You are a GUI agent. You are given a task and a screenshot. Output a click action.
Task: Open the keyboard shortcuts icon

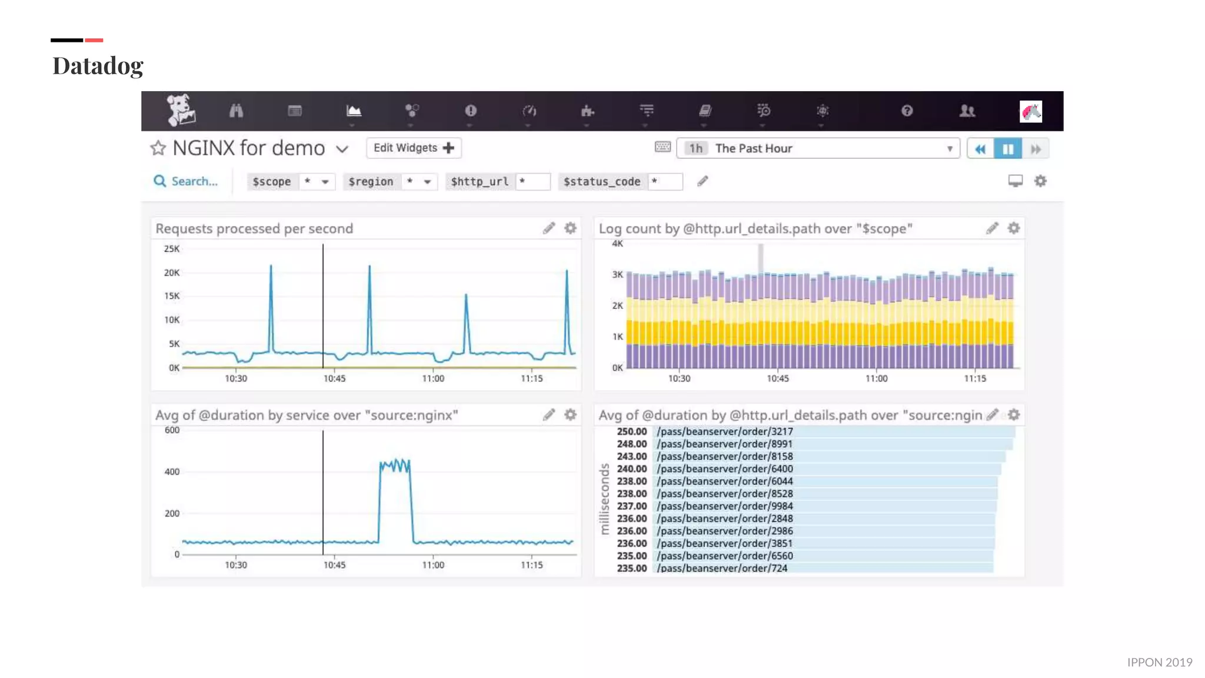click(663, 147)
